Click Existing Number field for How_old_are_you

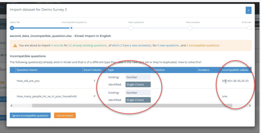point(138,77)
